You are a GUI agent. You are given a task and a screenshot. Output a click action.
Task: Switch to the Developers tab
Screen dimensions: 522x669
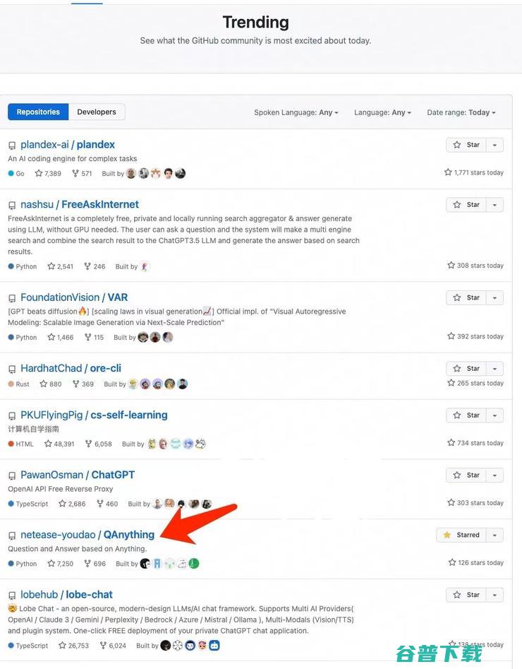tap(97, 112)
